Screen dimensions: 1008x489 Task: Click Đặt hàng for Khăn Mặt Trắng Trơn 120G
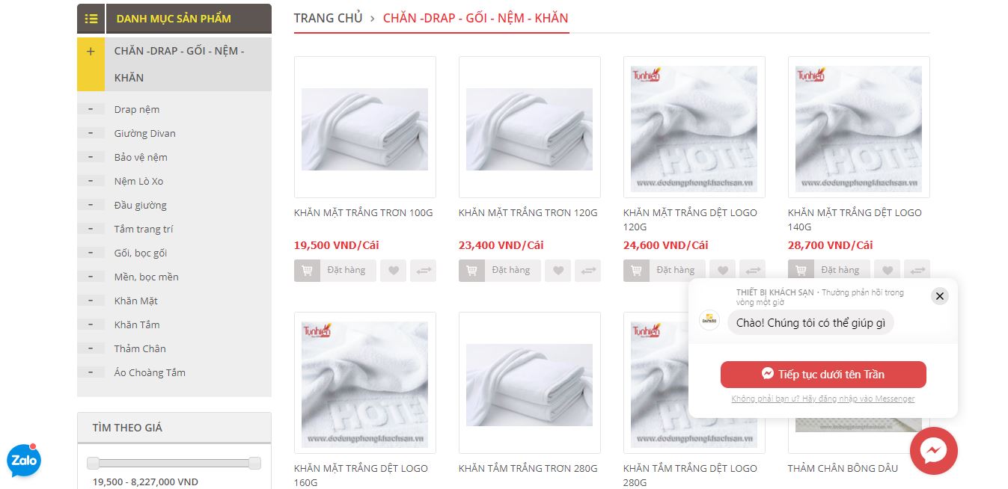pyautogui.click(x=511, y=271)
